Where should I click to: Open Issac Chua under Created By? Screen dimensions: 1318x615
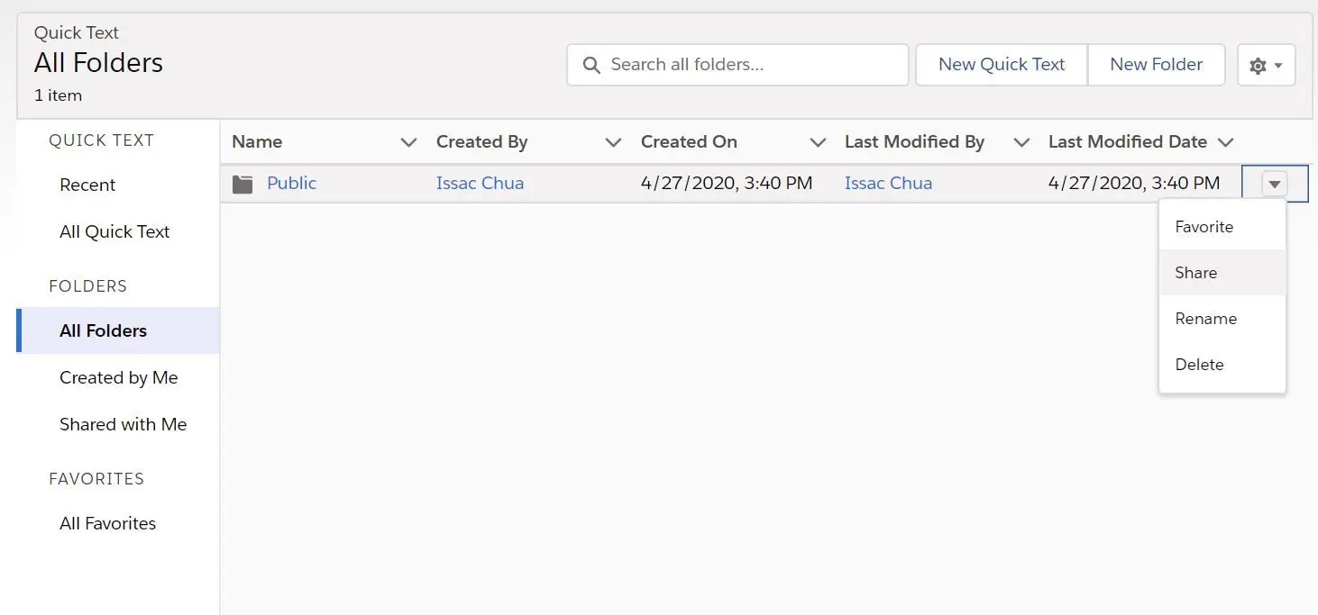point(480,183)
